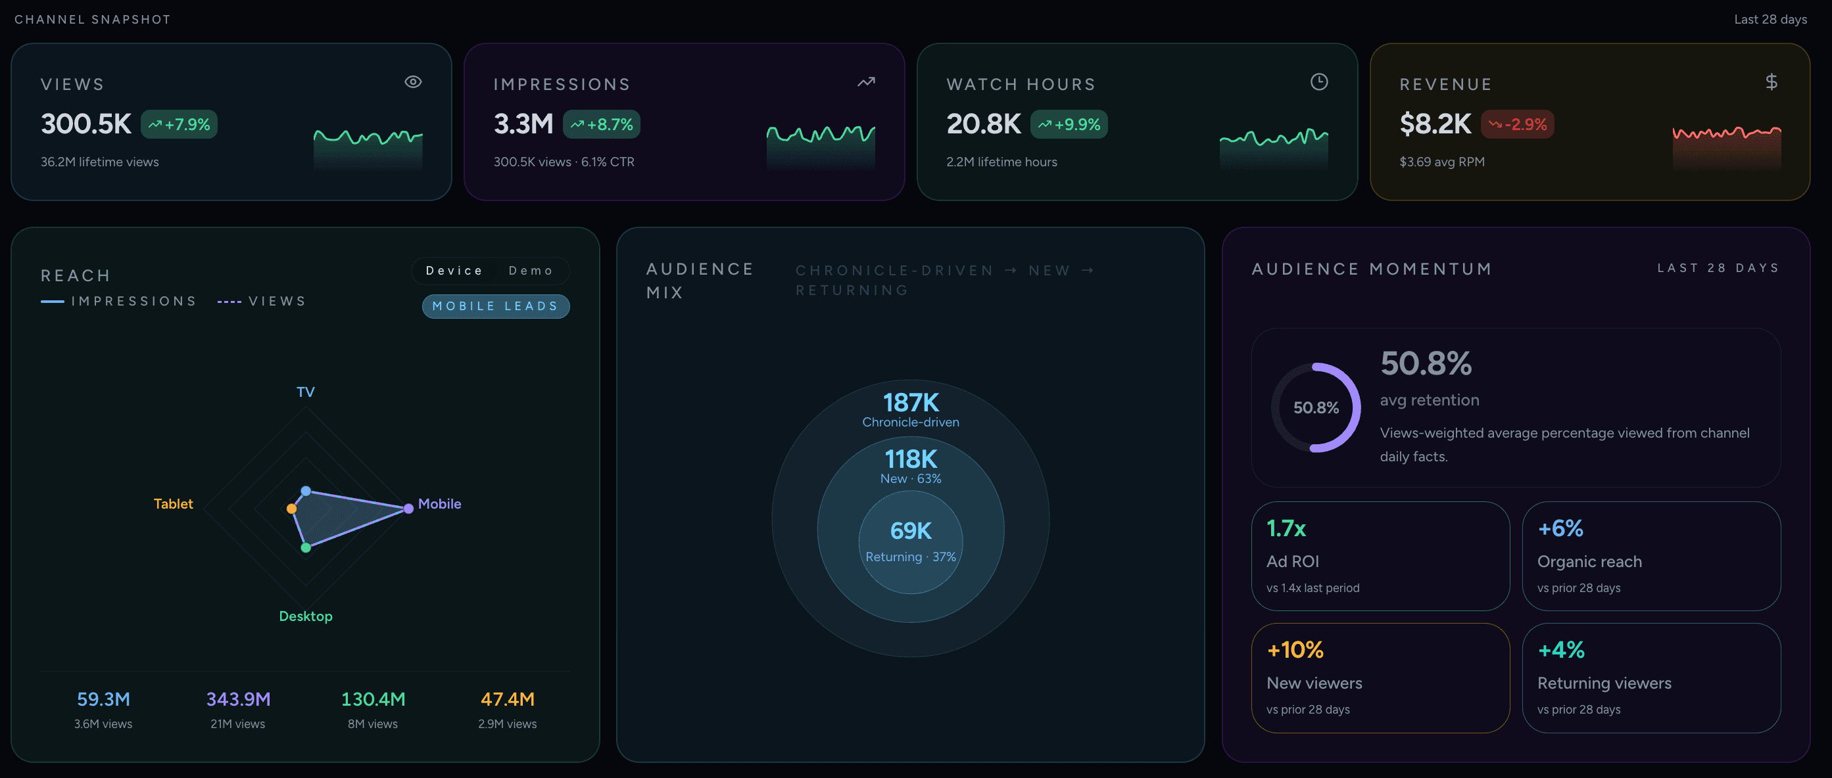Click the Mobile Leads pill badge
This screenshot has height=778, width=1832.
[496, 306]
